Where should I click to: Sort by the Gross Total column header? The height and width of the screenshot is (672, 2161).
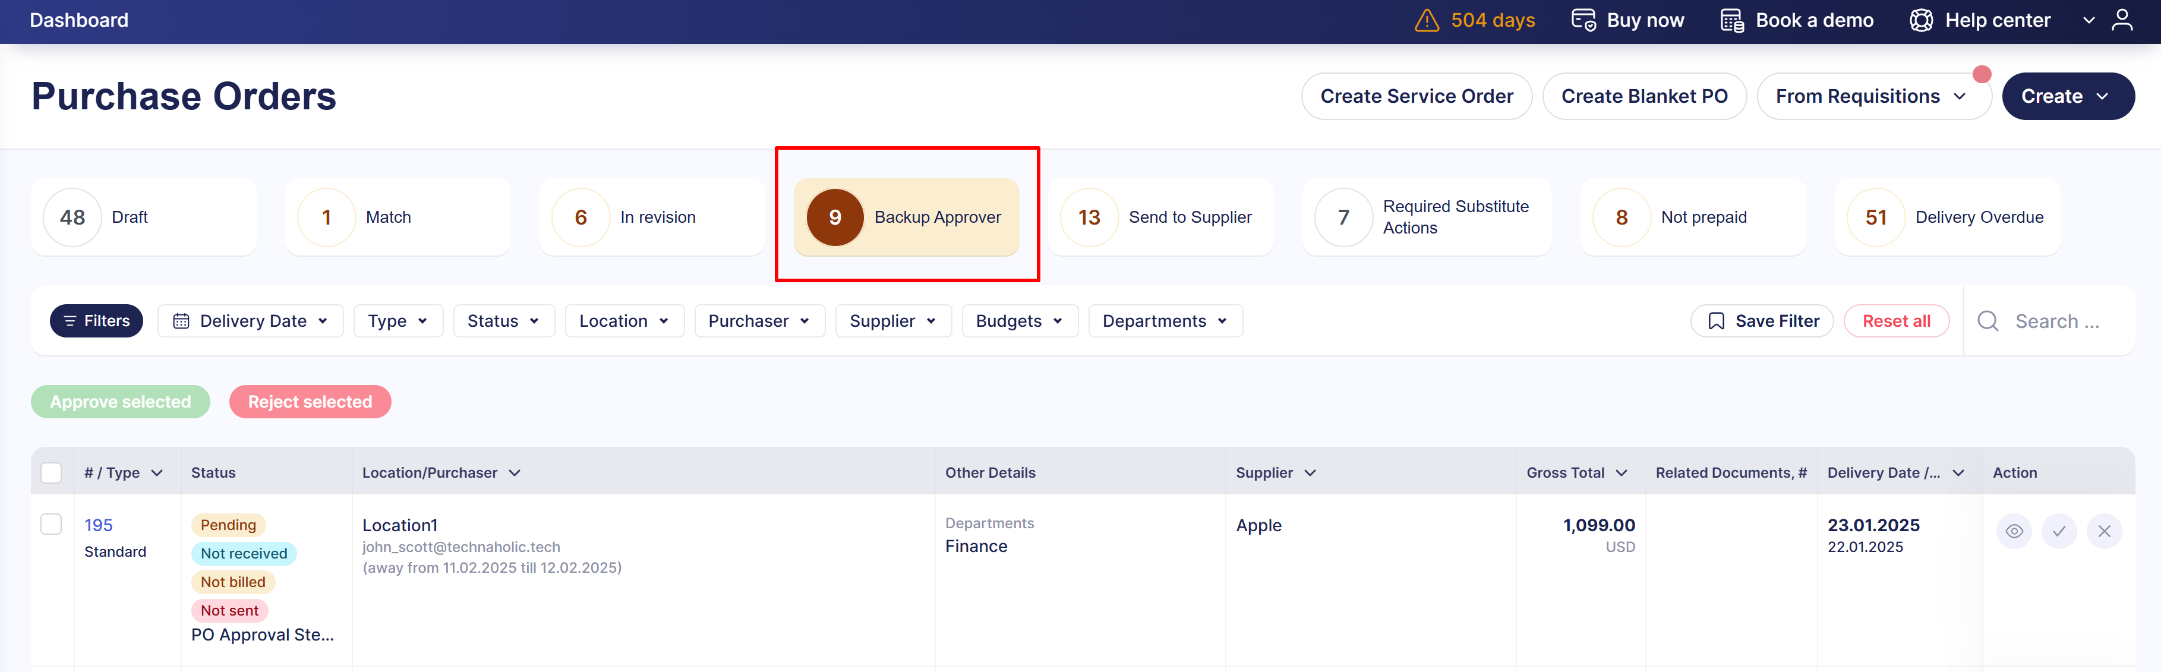click(x=1576, y=473)
